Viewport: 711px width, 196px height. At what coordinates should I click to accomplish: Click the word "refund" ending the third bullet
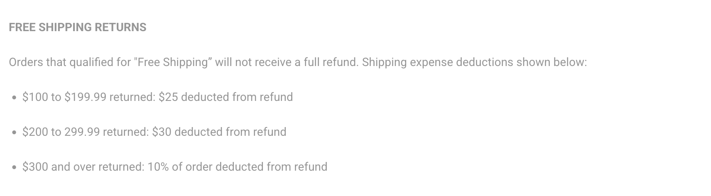point(311,167)
